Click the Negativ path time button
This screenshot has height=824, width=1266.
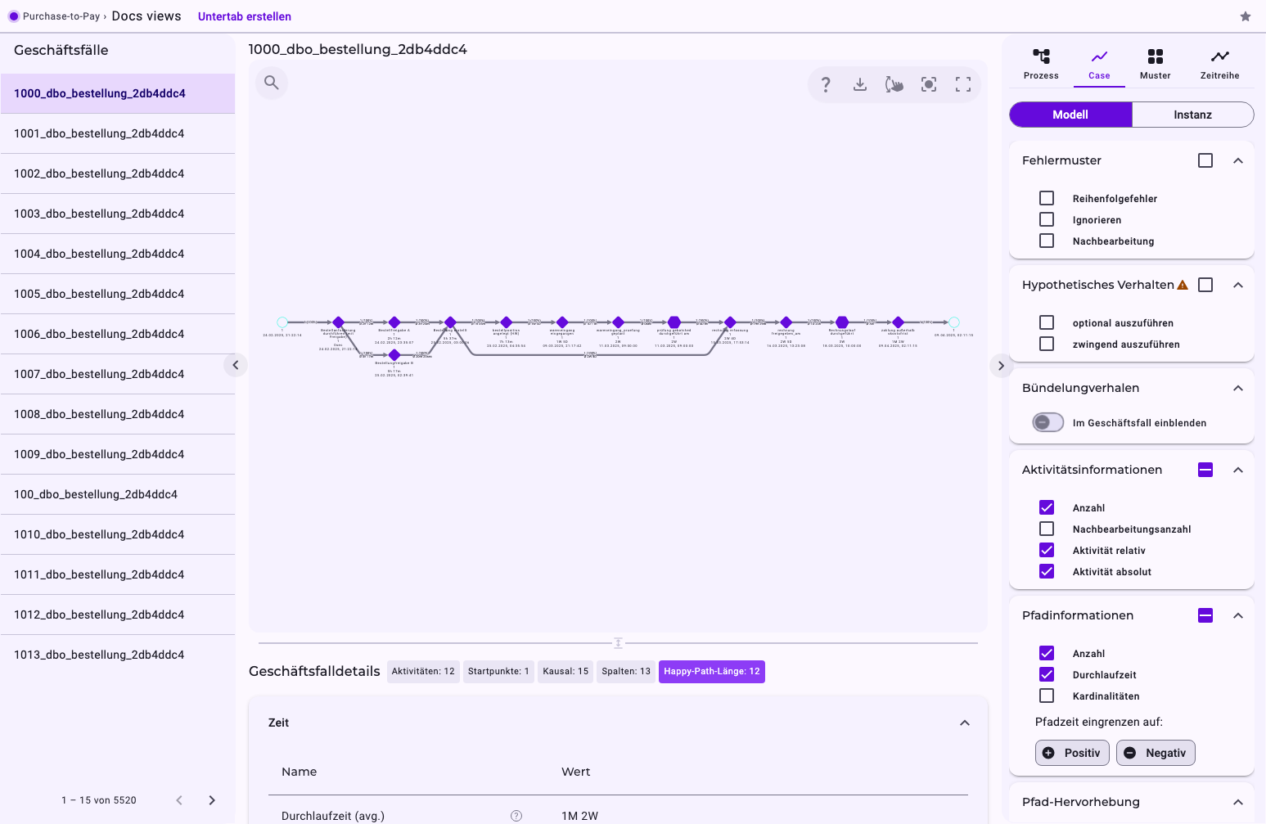pos(1156,753)
